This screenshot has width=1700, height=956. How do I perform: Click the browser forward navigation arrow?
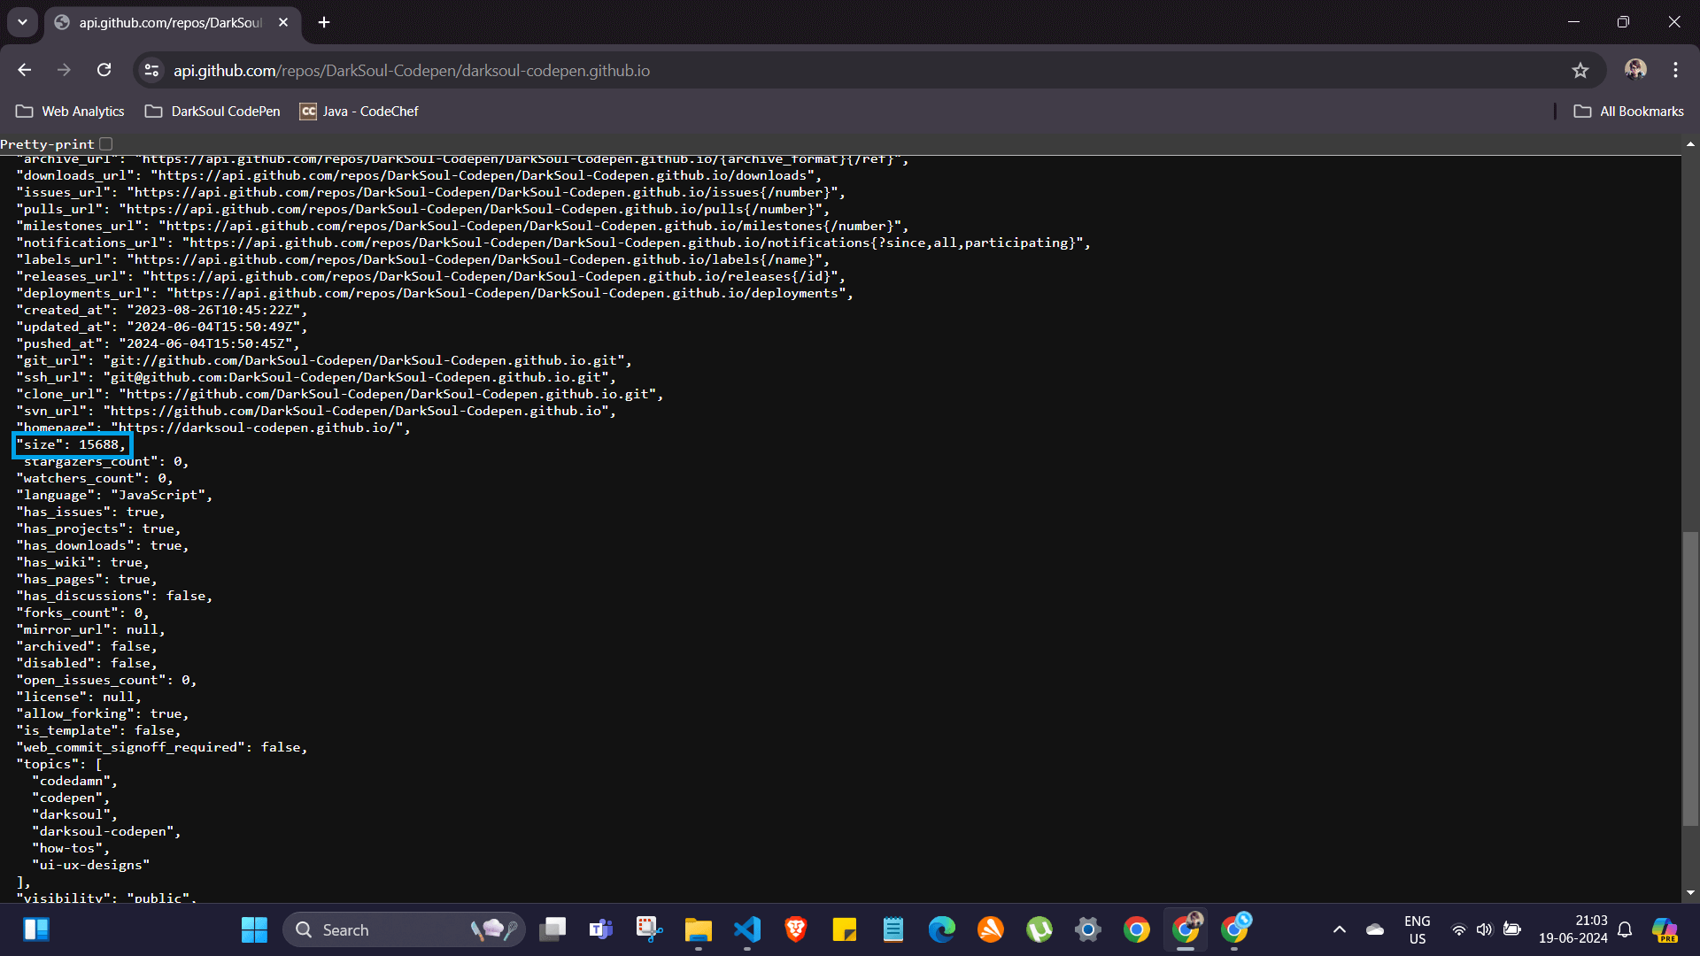(63, 70)
